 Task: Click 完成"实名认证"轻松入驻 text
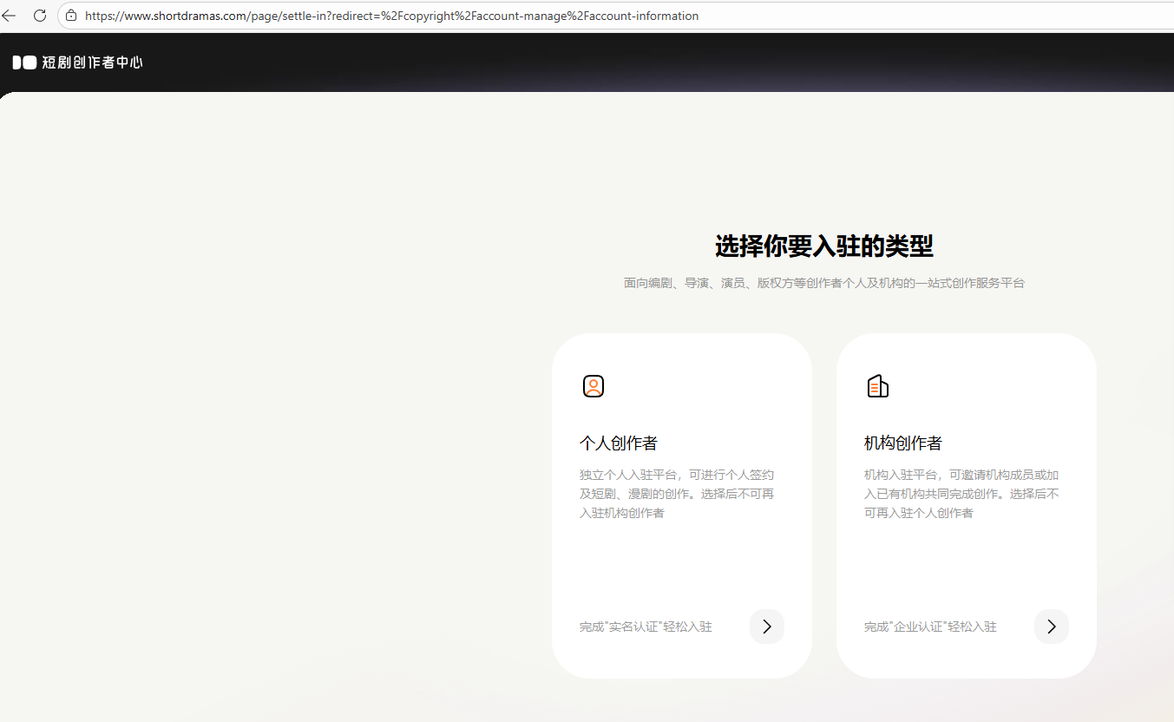coord(646,627)
